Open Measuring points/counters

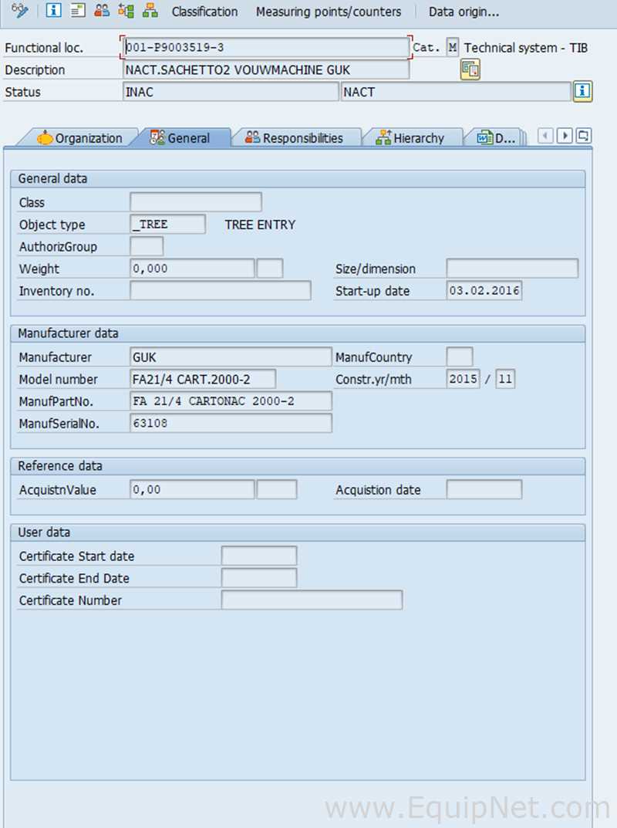tap(329, 12)
